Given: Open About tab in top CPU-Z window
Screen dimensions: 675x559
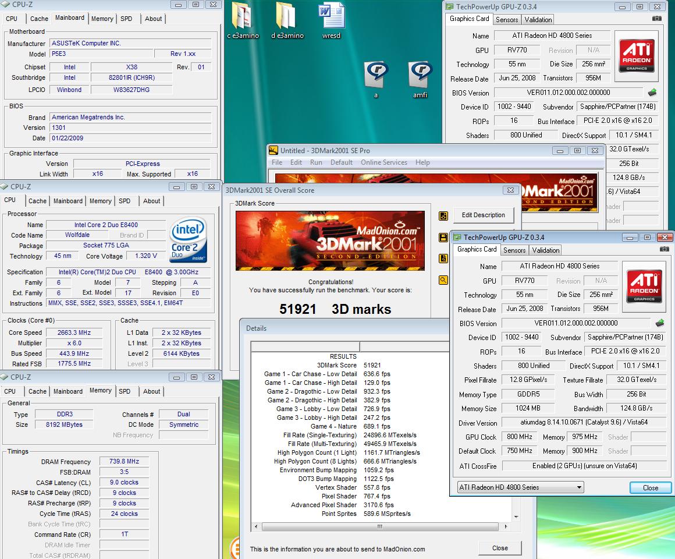Looking at the screenshot, I should click(153, 19).
